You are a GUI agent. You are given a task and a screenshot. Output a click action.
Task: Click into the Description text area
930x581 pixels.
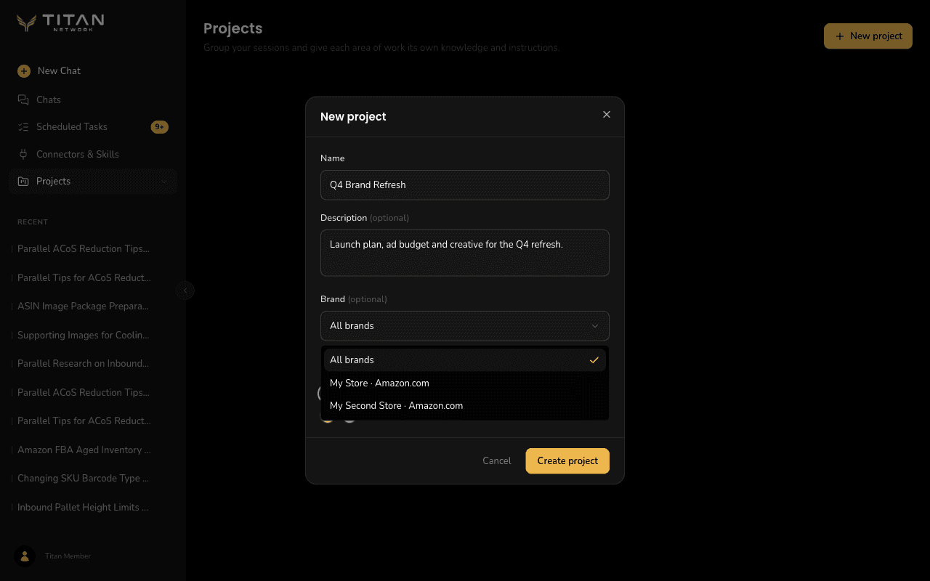tap(465, 253)
